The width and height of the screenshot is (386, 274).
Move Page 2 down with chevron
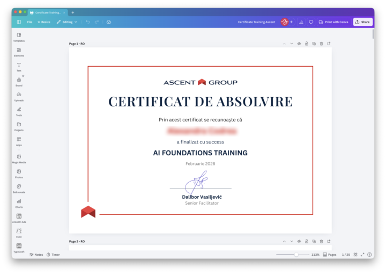pyautogui.click(x=292, y=241)
